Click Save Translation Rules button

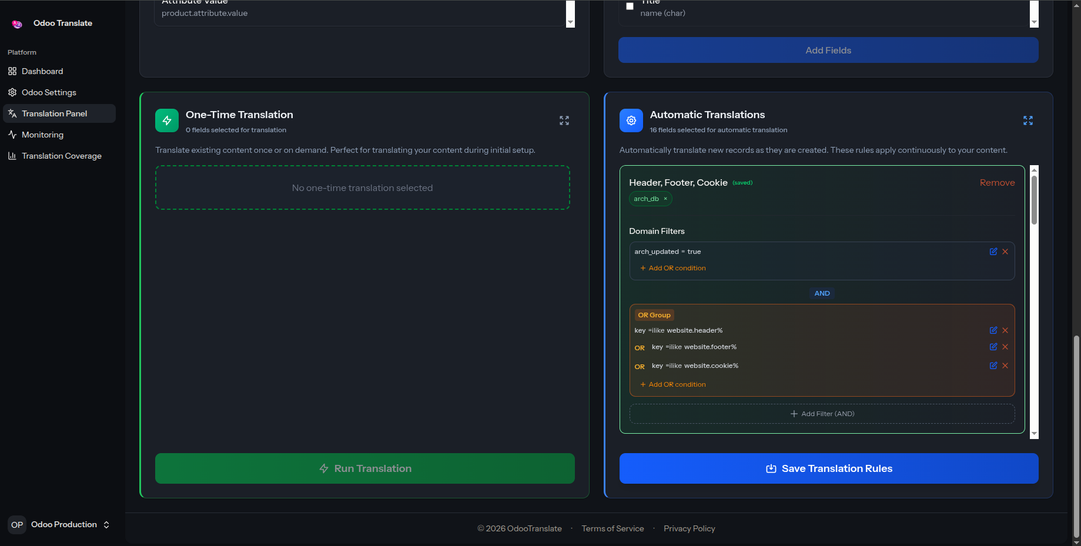click(x=829, y=468)
